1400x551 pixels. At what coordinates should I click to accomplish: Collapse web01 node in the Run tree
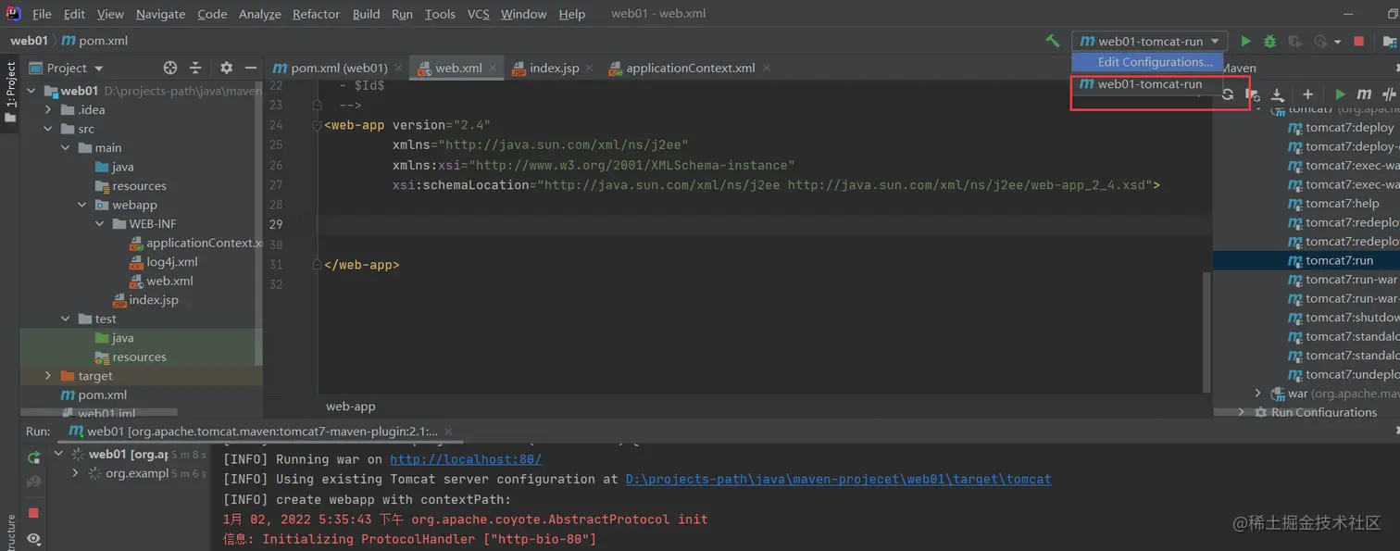[59, 454]
